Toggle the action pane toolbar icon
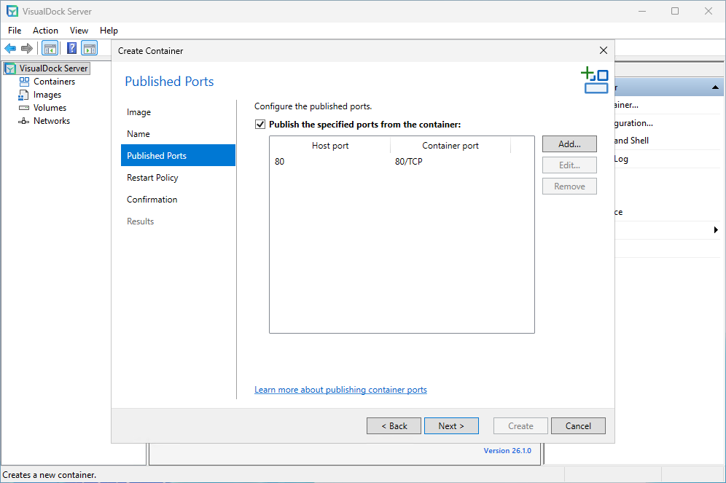 pos(90,48)
